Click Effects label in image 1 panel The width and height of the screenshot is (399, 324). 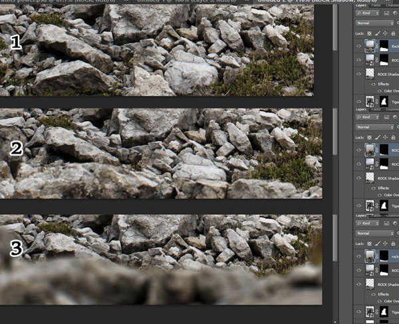pos(384,84)
